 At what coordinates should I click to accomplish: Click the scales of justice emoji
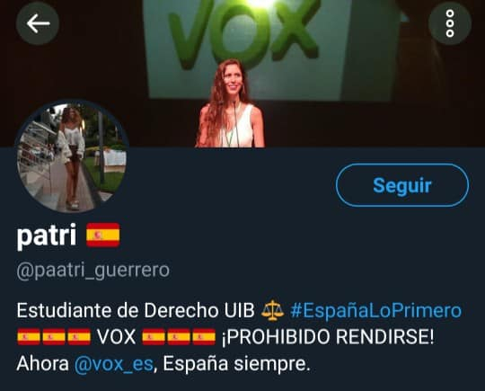(x=272, y=310)
